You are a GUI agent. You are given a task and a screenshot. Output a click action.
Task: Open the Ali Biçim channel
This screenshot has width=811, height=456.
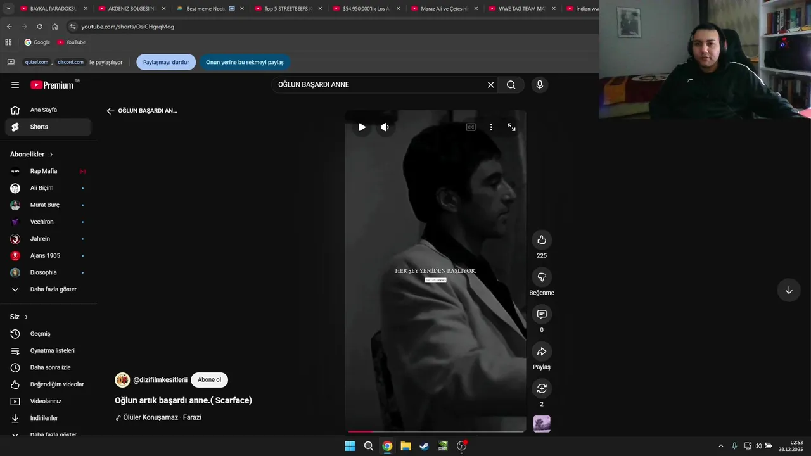pyautogui.click(x=48, y=188)
